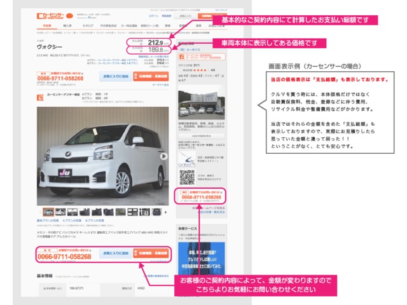Open the ログイン link in the header
The width and height of the screenshot is (407, 305).
153,16
